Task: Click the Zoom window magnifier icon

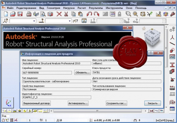Action: [x=128, y=14]
